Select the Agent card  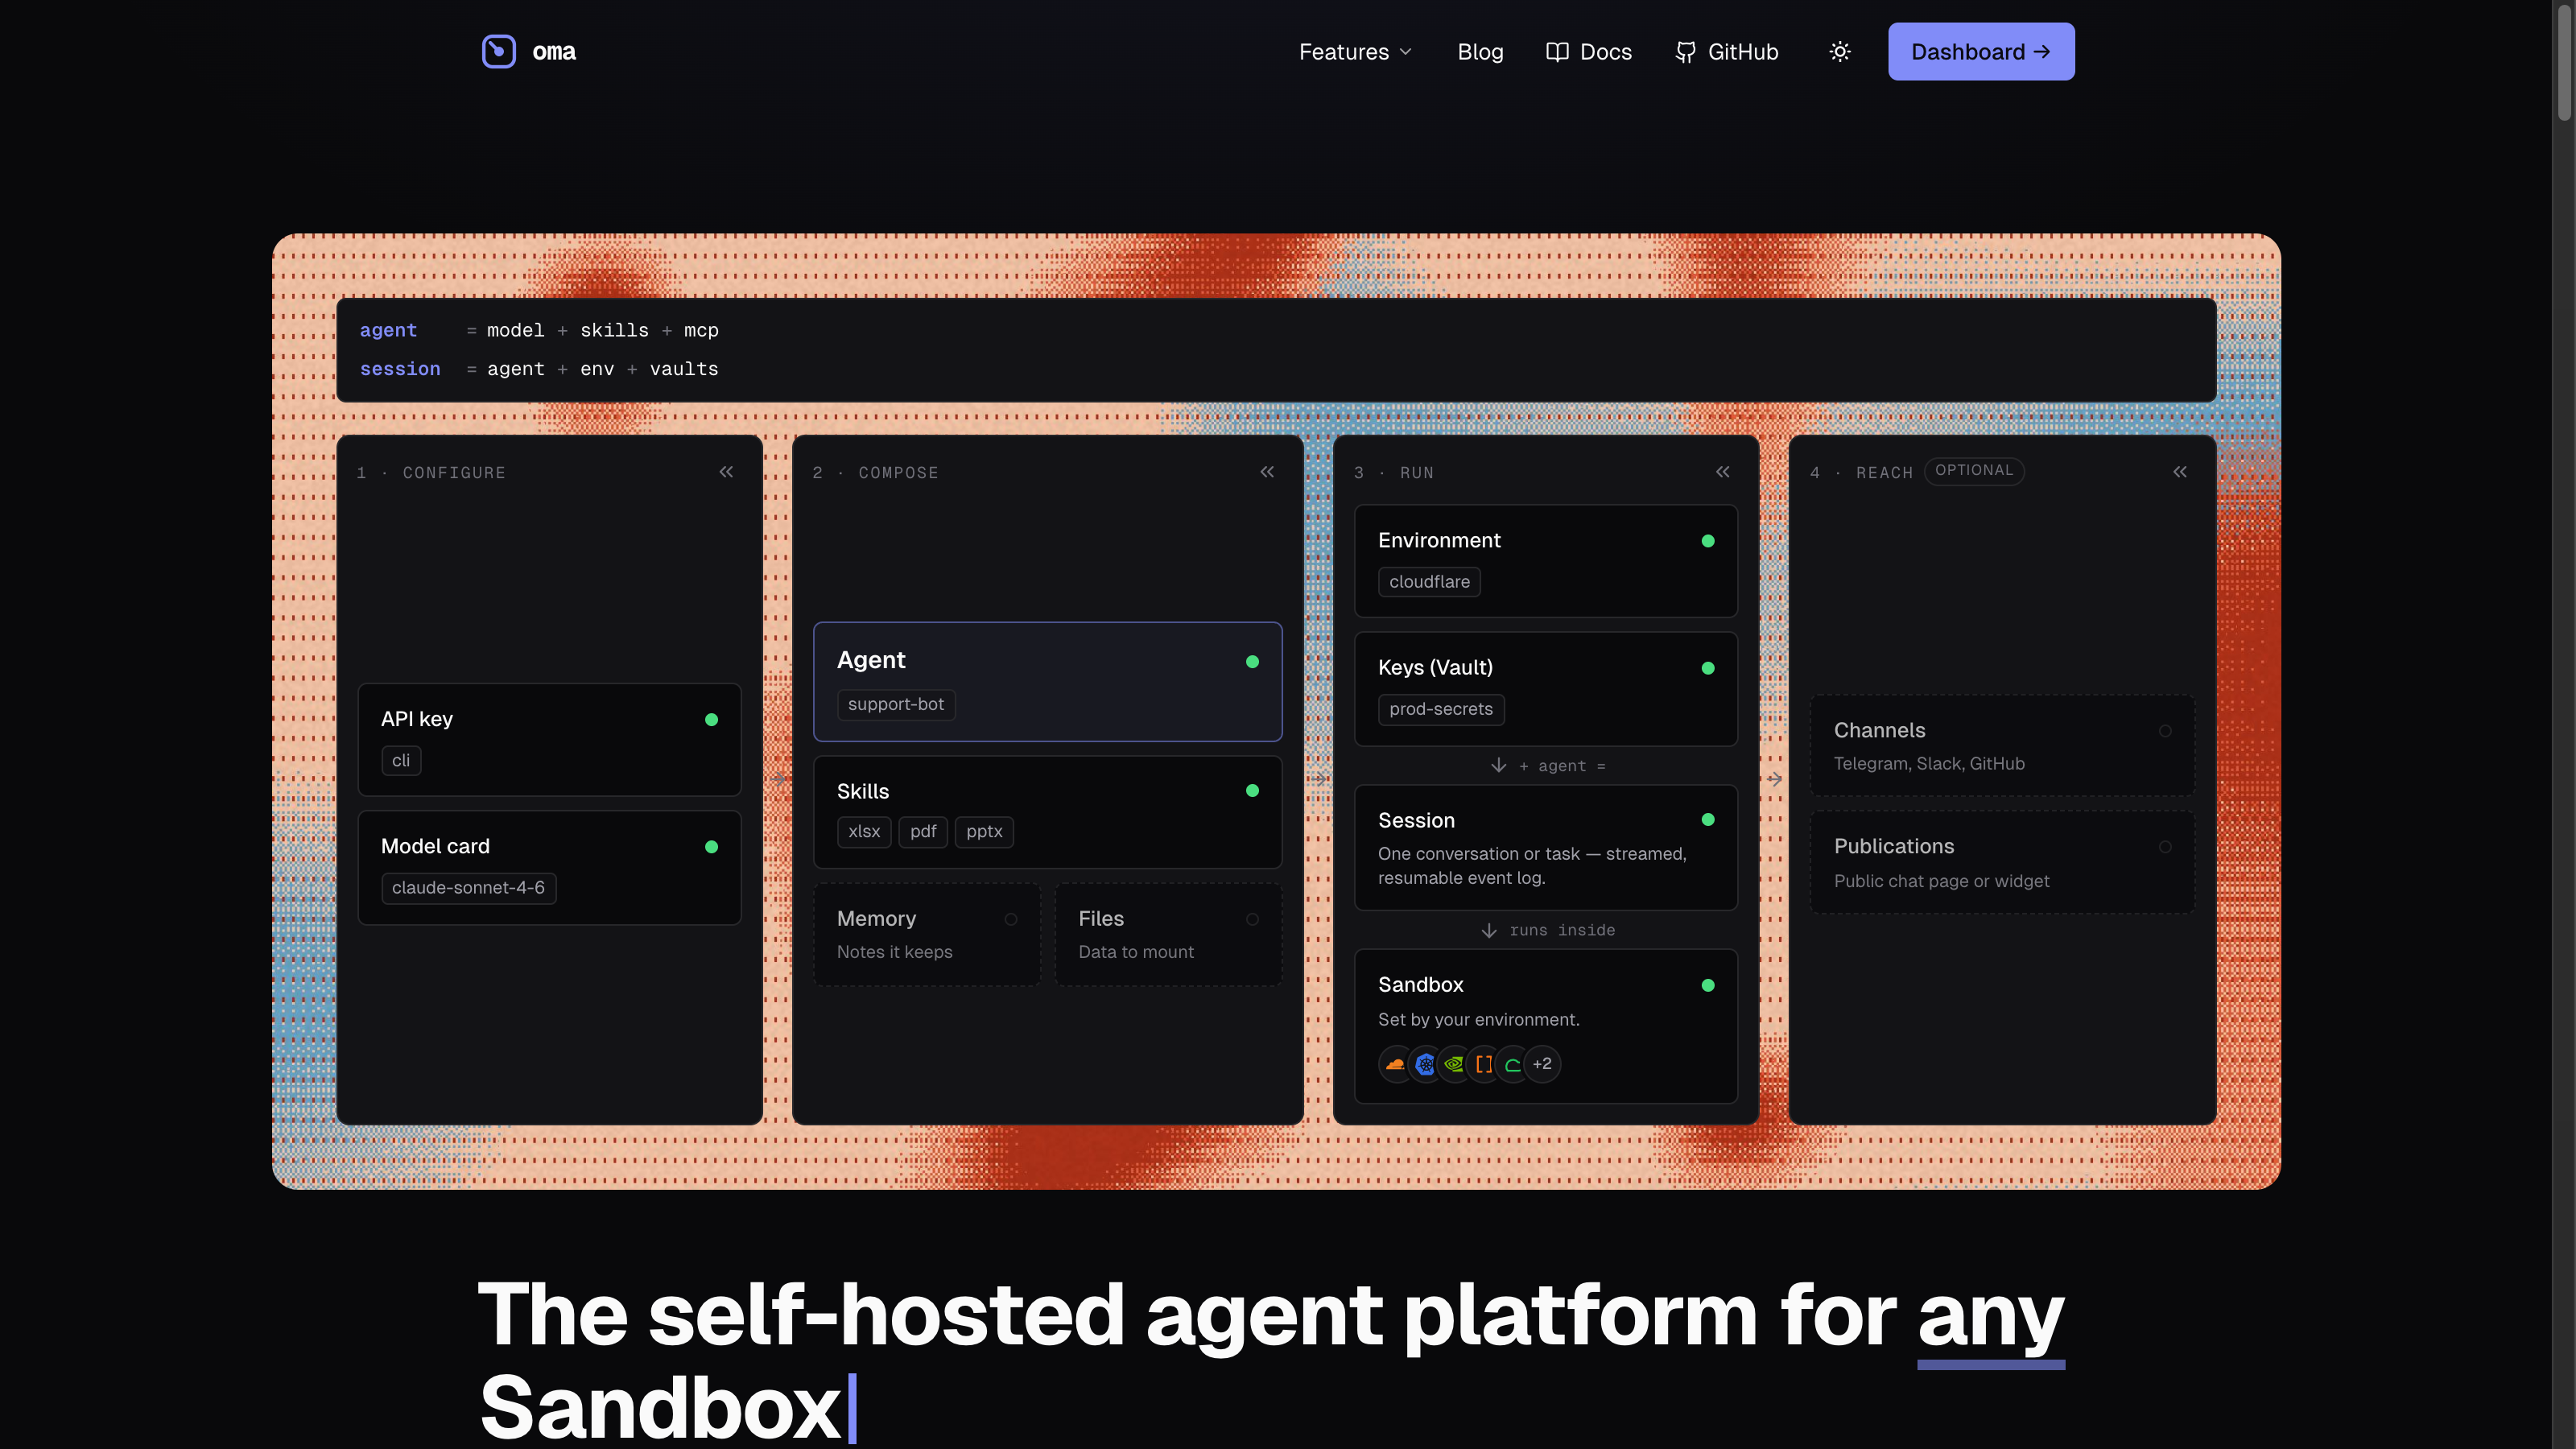pyautogui.click(x=1047, y=682)
